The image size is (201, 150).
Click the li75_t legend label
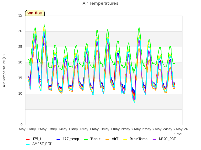[37, 139]
